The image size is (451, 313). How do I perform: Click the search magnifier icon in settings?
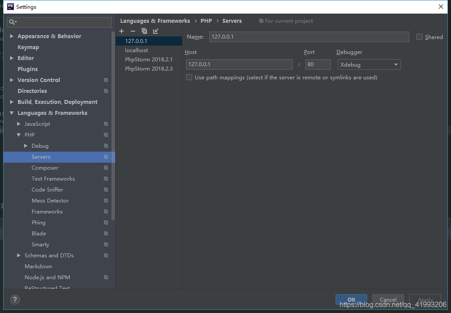coord(13,22)
